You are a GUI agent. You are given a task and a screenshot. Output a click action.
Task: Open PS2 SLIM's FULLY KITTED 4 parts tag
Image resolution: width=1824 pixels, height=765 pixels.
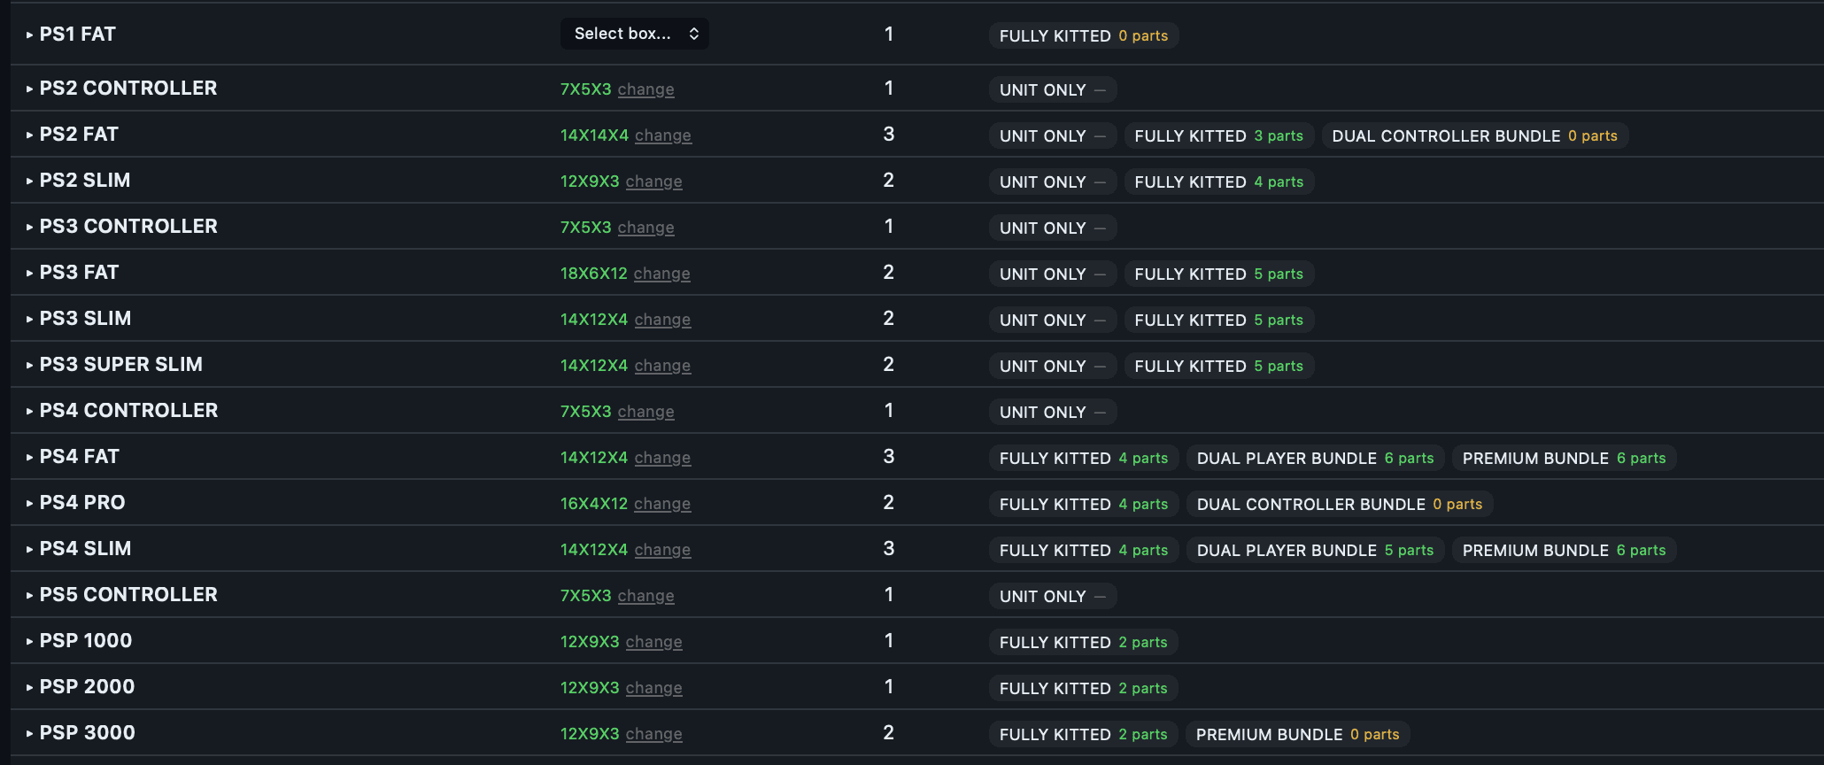pyautogui.click(x=1219, y=182)
